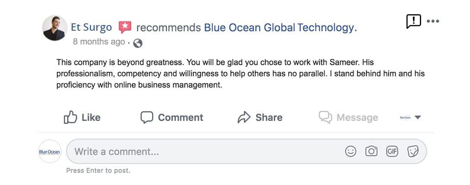Attach a photo with the camera icon

[372, 151]
